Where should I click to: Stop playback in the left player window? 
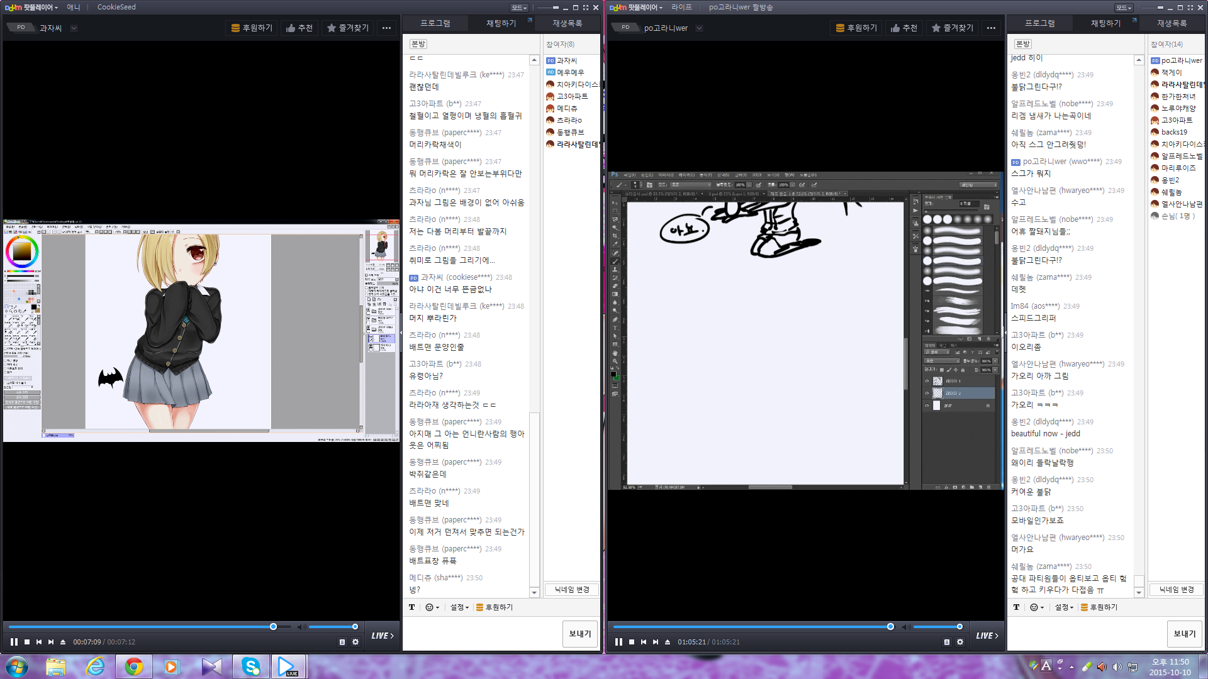[27, 642]
